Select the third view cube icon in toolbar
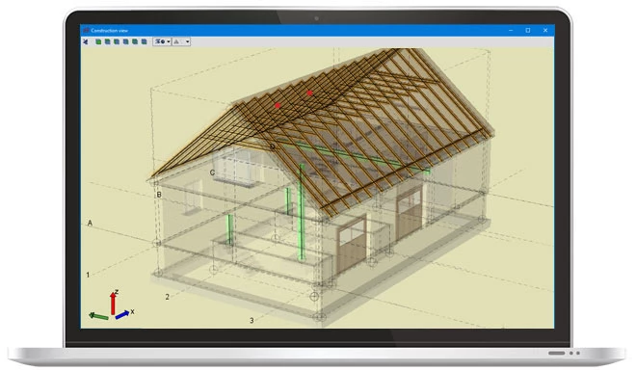This screenshot has width=636, height=371. 117,41
